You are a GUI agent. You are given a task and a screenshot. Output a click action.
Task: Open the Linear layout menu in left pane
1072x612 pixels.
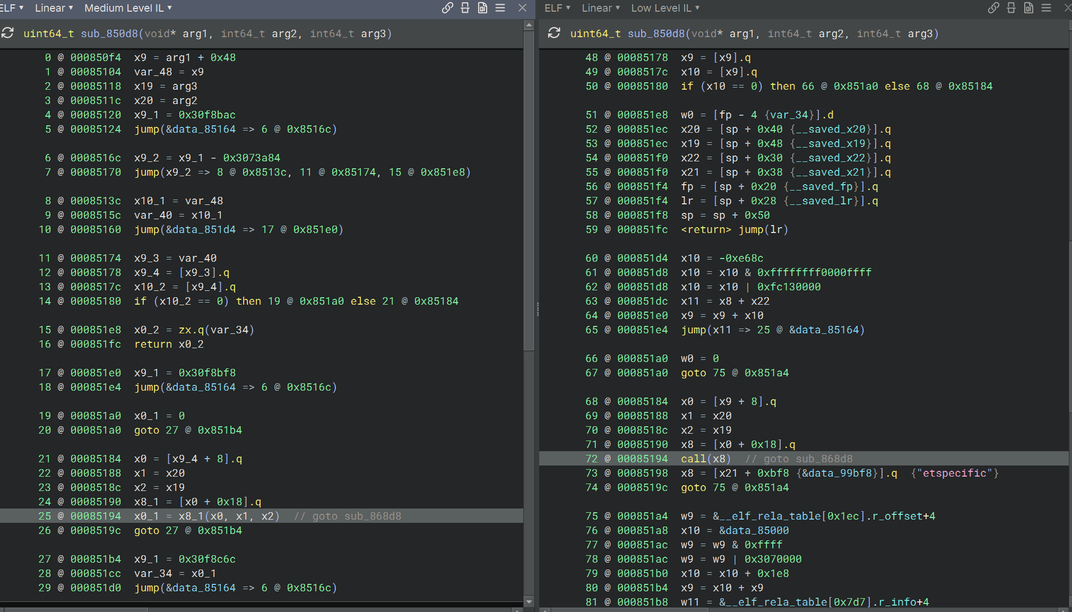tap(54, 8)
